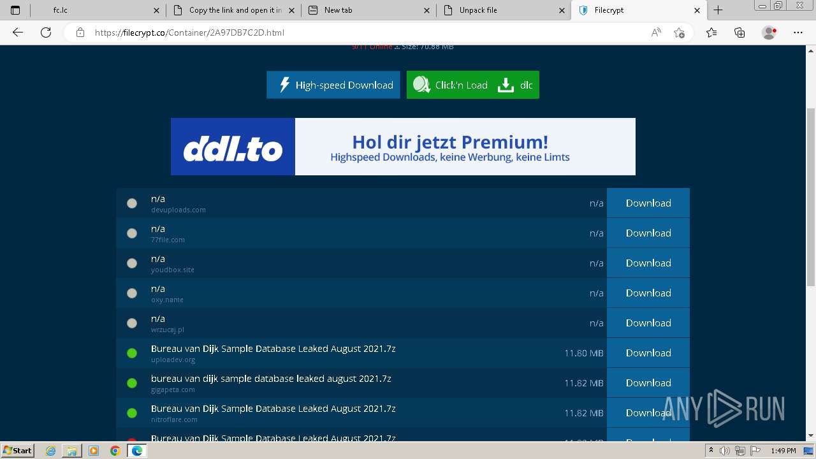The image size is (816, 459).
Task: Download the devuploads.com file
Action: (648, 203)
